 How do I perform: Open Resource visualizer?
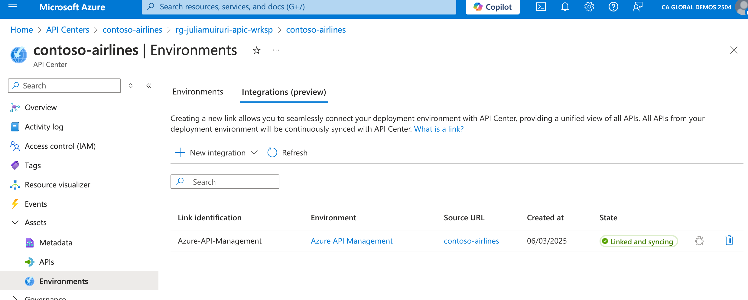pos(57,185)
